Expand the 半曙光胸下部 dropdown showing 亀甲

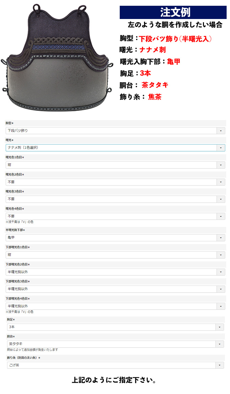pyautogui.click(x=115, y=238)
